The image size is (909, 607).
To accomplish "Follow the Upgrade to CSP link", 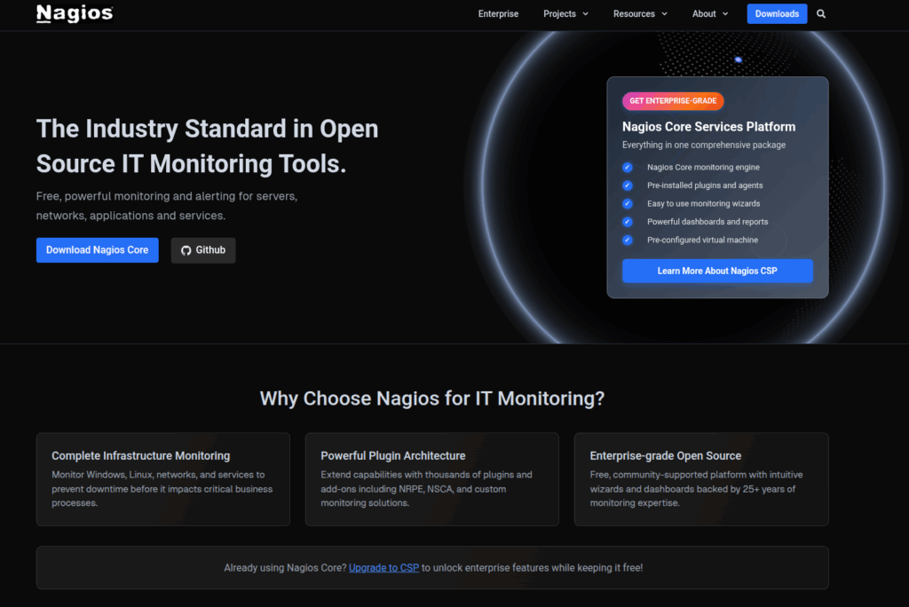I will pyautogui.click(x=383, y=568).
